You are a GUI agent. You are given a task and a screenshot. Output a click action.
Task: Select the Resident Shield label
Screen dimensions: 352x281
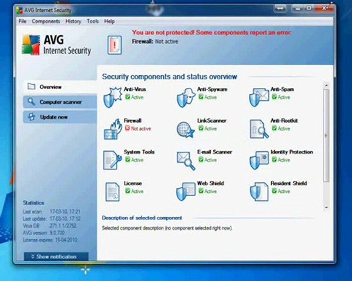(x=289, y=183)
